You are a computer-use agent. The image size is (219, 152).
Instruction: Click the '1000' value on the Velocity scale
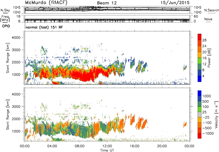pos(206,96)
